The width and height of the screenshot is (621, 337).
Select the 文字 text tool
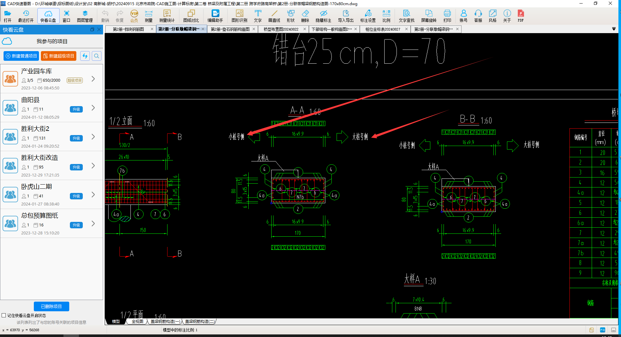click(x=258, y=16)
